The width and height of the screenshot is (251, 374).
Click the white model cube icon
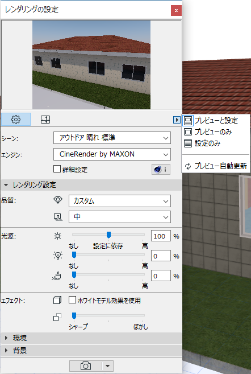57,300
